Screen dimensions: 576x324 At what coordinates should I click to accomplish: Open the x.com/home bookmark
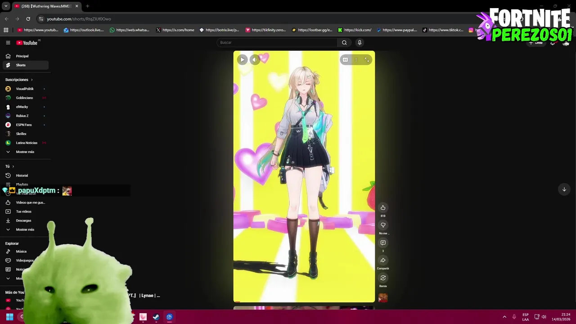point(175,30)
